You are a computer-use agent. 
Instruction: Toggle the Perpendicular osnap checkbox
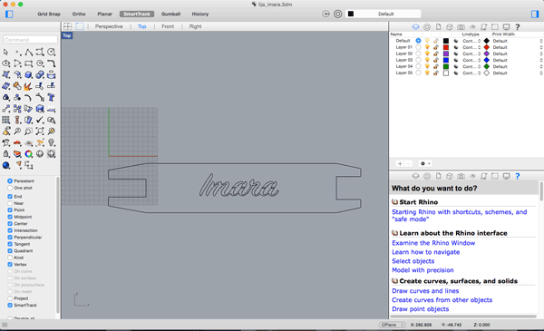(10, 238)
